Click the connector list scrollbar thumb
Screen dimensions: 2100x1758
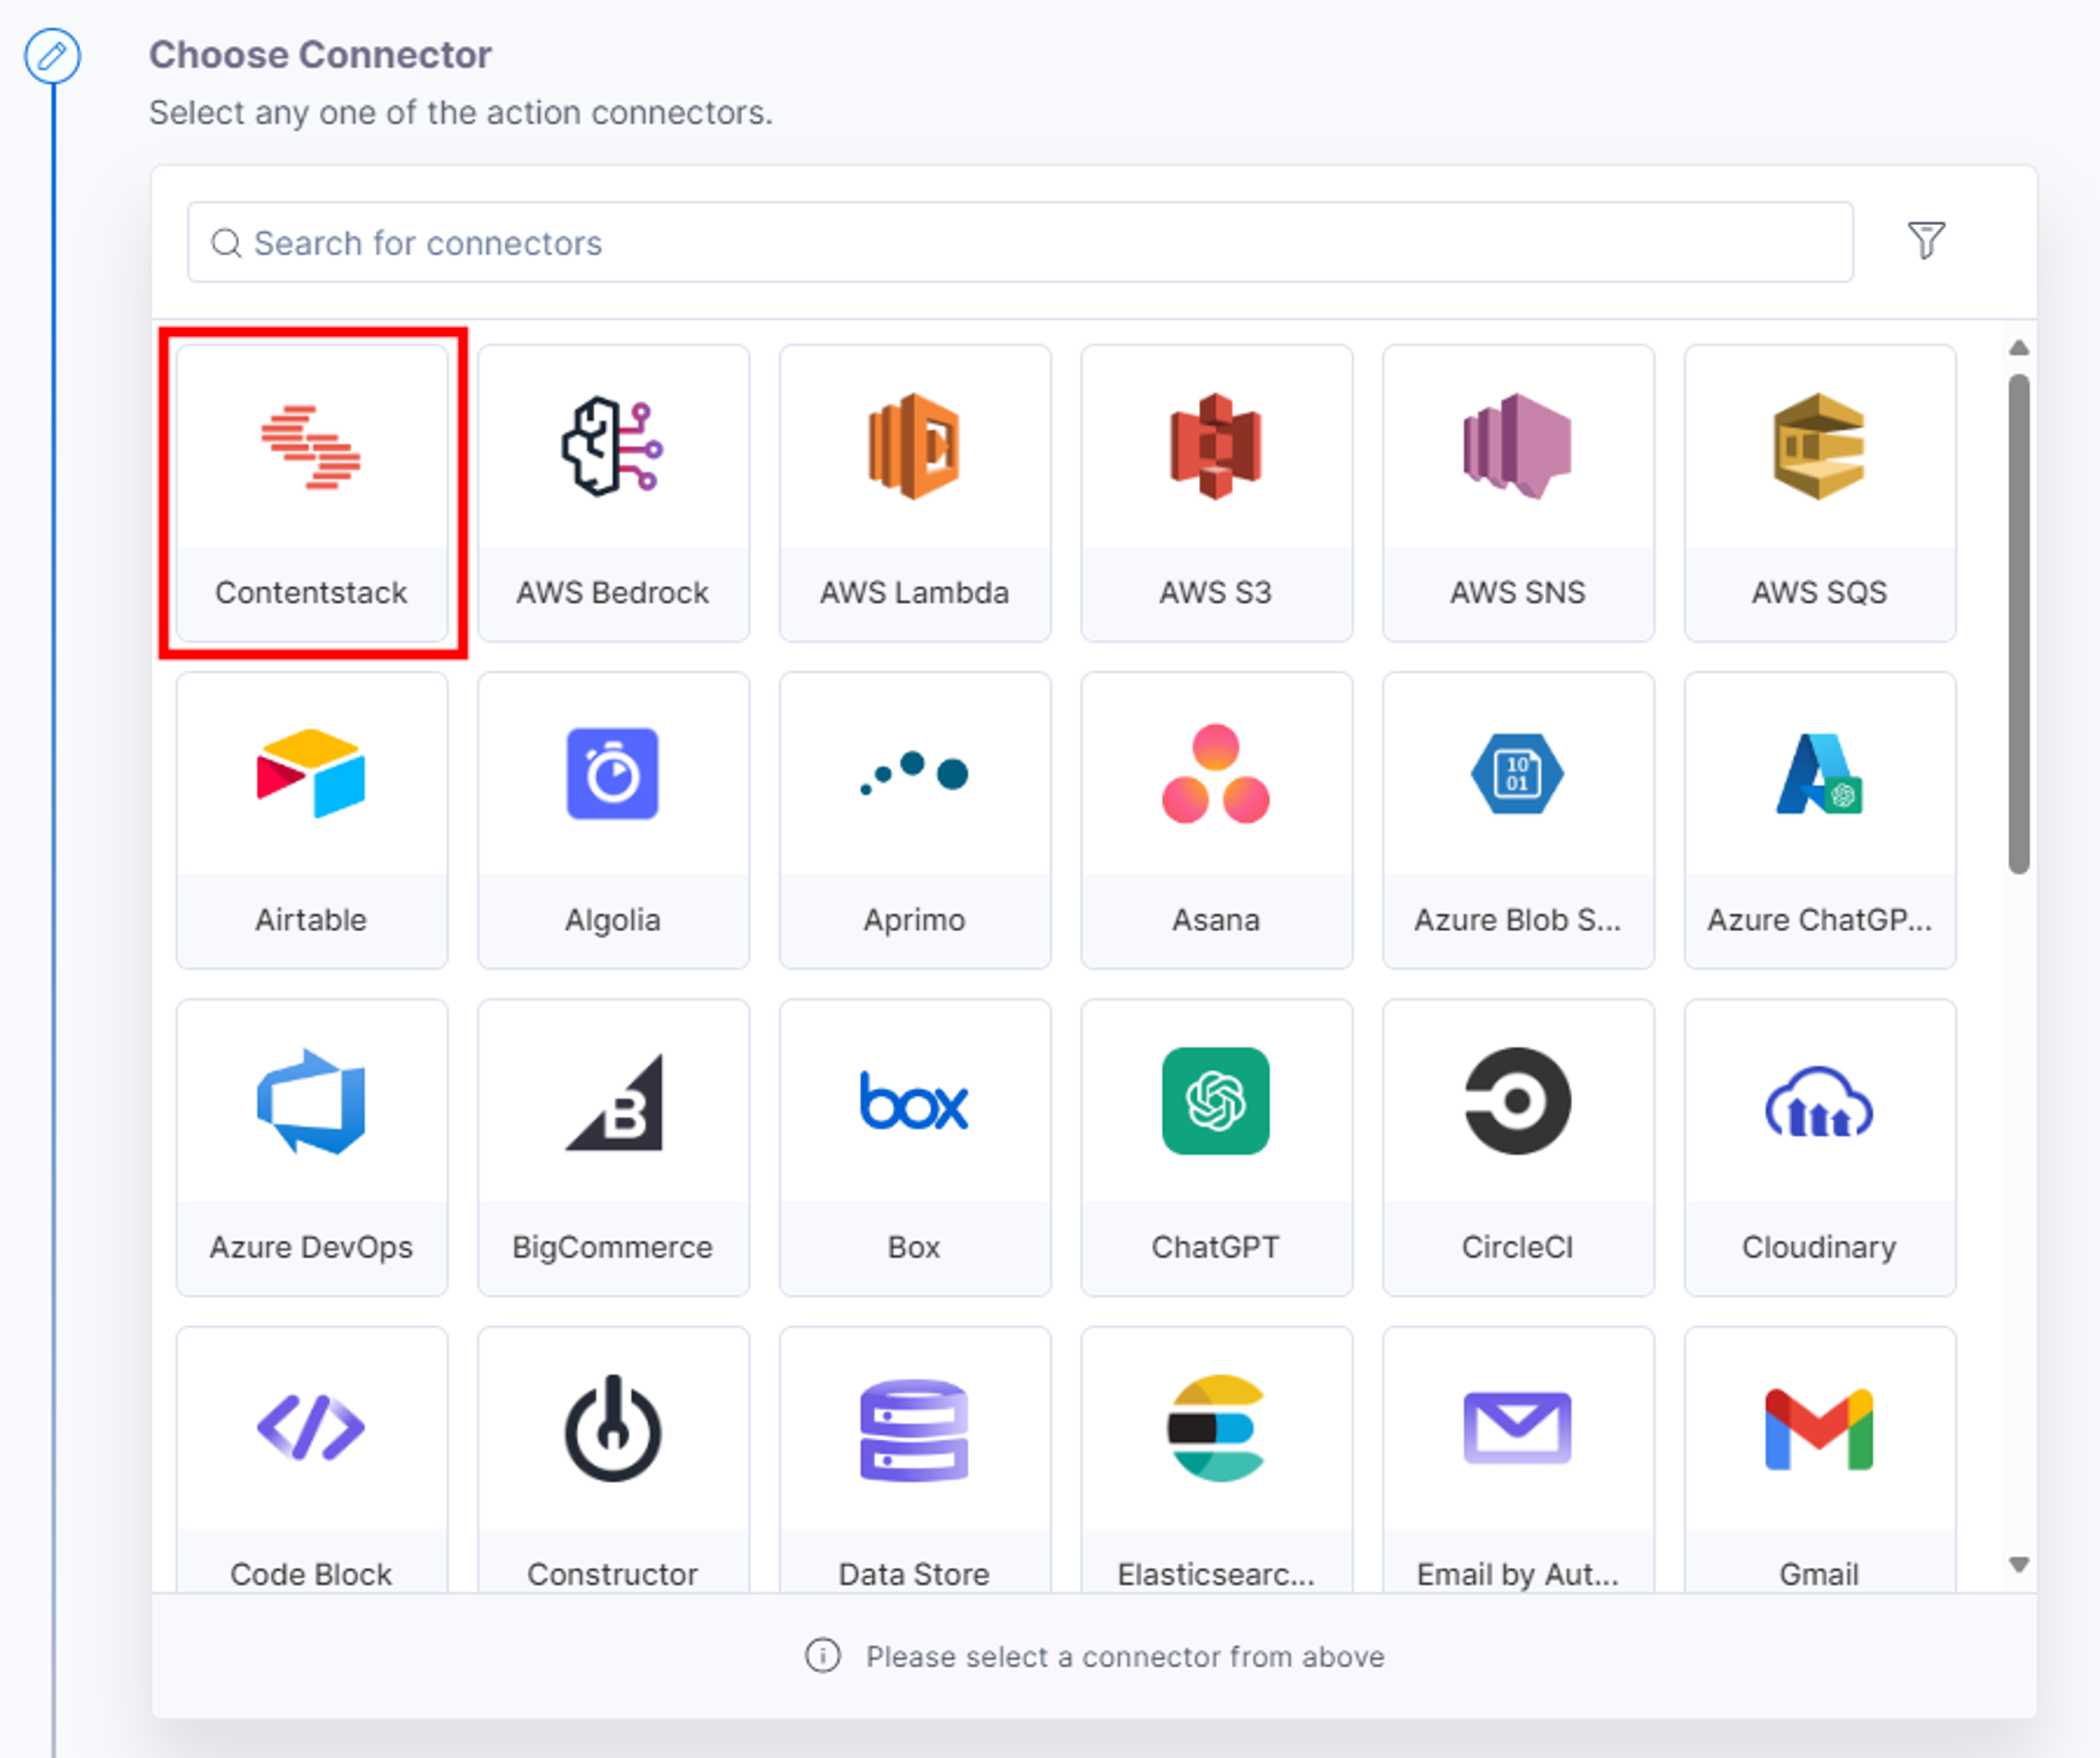2019,624
